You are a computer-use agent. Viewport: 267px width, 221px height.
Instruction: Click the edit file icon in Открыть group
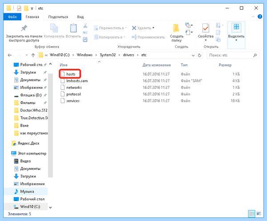[x=218, y=32]
